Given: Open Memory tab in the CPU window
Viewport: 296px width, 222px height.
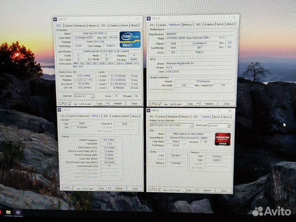Looking at the screenshot, I should [93, 25].
